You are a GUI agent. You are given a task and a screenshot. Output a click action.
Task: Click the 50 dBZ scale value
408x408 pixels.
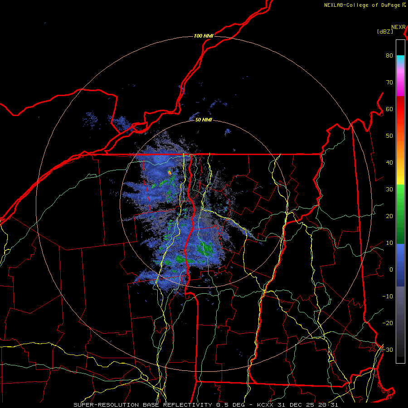click(x=389, y=136)
